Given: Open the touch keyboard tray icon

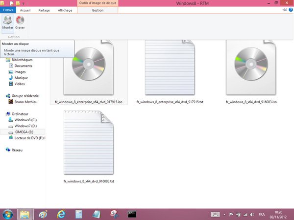Looking at the screenshot, I should click(x=215, y=215).
